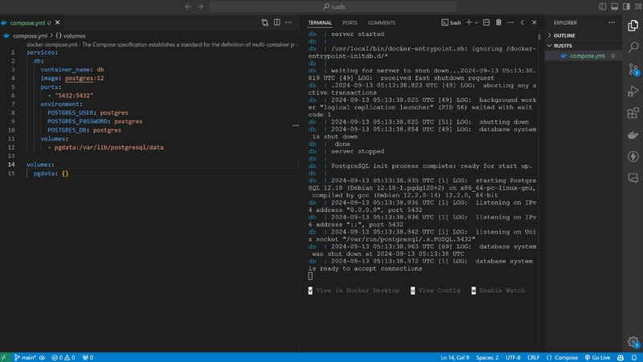643x362 pixels.
Task: Toggle secondary side bar layout button
Action: [x=626, y=6]
